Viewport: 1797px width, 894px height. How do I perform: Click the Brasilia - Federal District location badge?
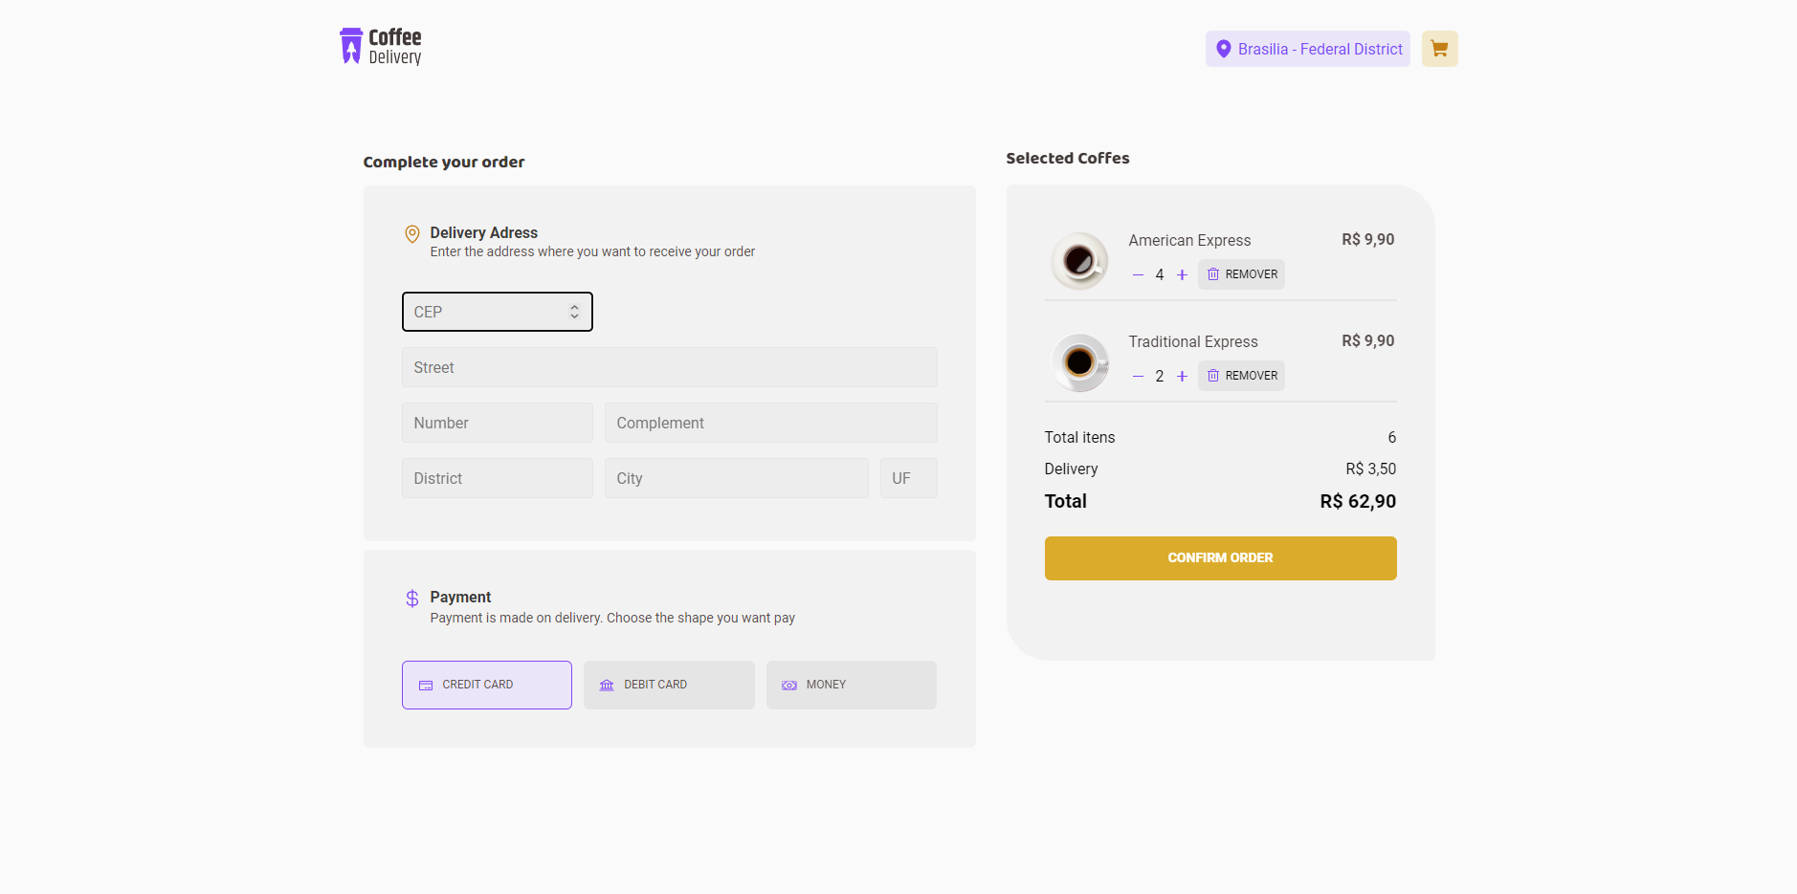coord(1307,49)
